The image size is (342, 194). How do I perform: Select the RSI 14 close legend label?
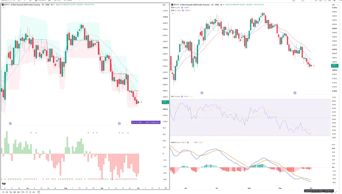click(x=175, y=97)
